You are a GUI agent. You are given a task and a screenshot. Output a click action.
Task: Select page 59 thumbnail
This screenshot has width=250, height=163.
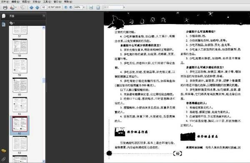20,66
